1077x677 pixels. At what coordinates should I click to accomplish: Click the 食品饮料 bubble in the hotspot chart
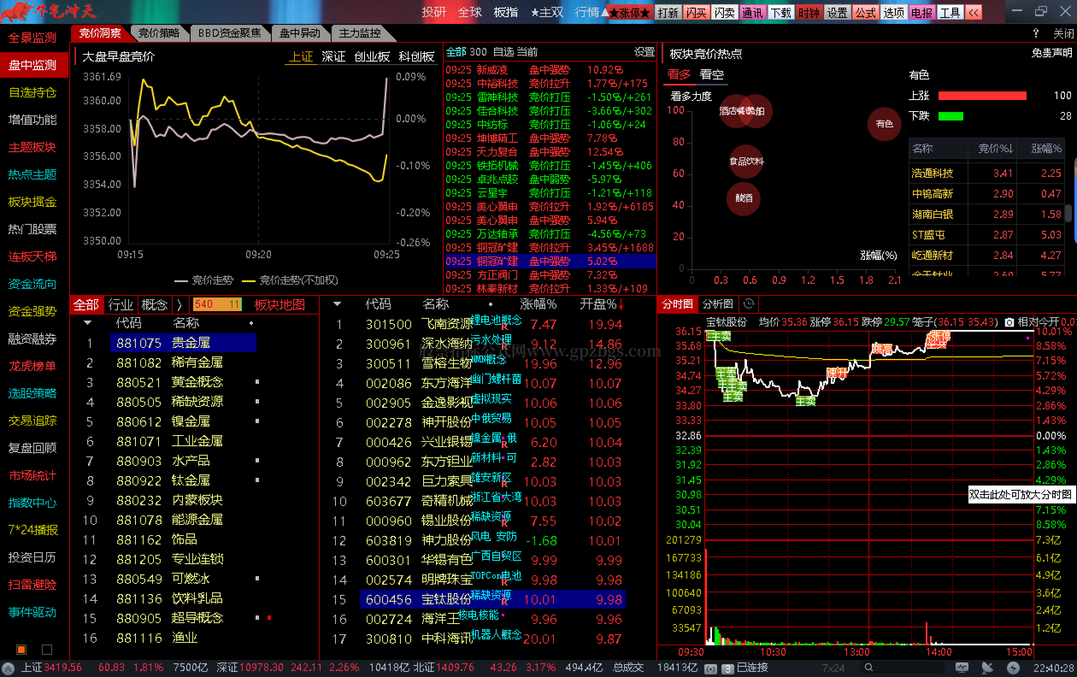pyautogui.click(x=746, y=162)
